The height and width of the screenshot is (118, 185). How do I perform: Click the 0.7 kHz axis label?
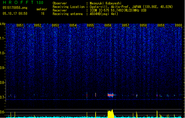[x=3, y=97]
